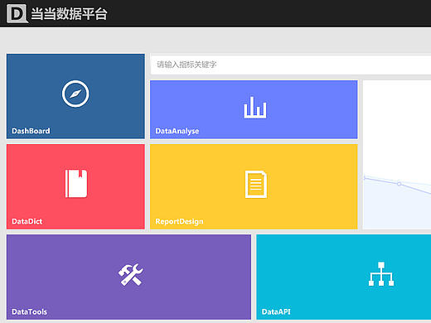Click the DashBoard compass icon
This screenshot has width=431, height=323.
pyautogui.click(x=75, y=94)
